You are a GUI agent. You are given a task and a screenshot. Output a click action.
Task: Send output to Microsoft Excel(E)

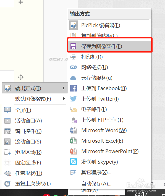pos(110,141)
